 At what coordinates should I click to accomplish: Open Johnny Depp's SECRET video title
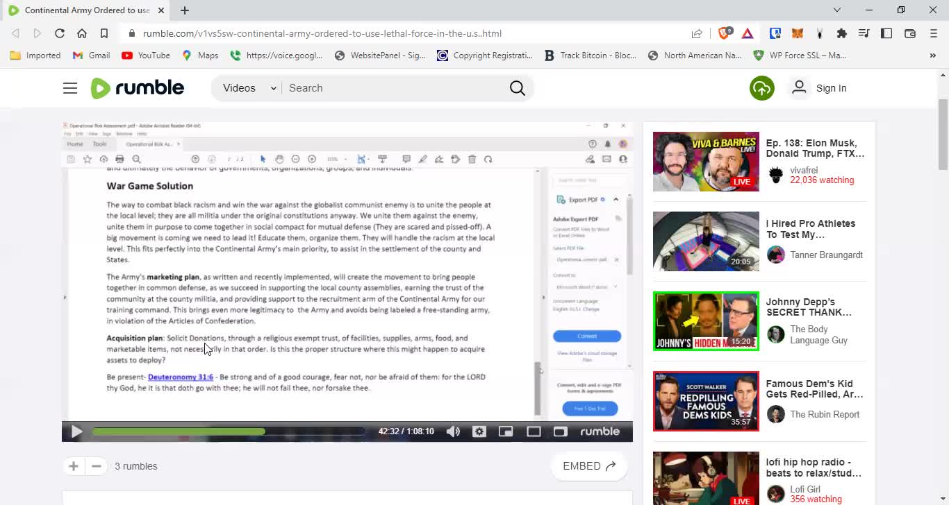(x=809, y=307)
